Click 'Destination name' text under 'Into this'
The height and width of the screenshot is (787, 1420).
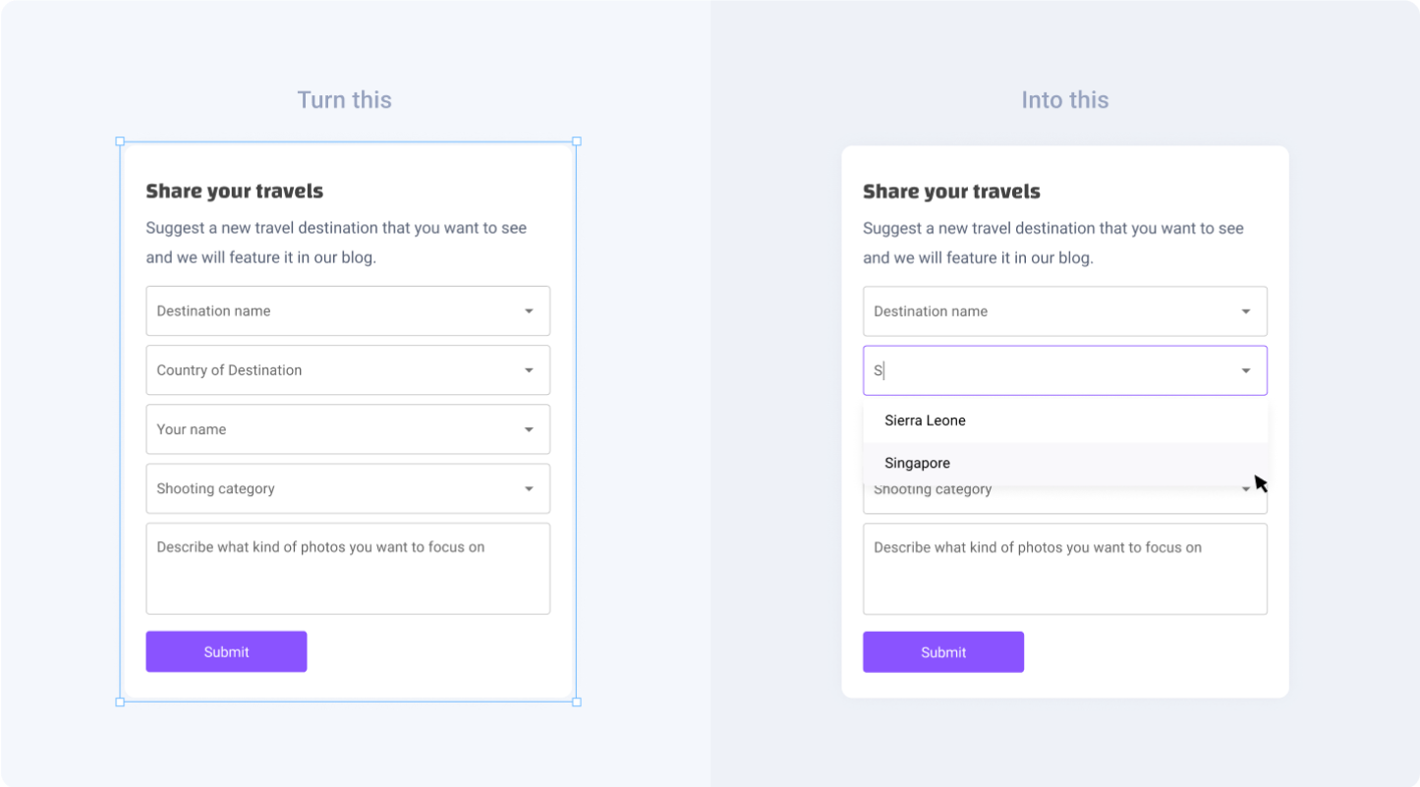coord(931,311)
